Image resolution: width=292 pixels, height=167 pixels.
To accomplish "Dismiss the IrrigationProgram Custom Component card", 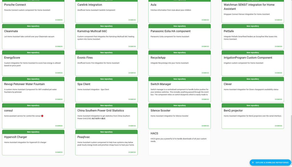I will tap(278, 73).
